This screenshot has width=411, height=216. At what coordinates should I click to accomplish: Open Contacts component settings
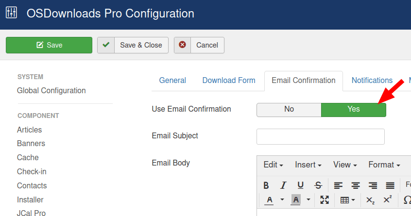coord(32,185)
